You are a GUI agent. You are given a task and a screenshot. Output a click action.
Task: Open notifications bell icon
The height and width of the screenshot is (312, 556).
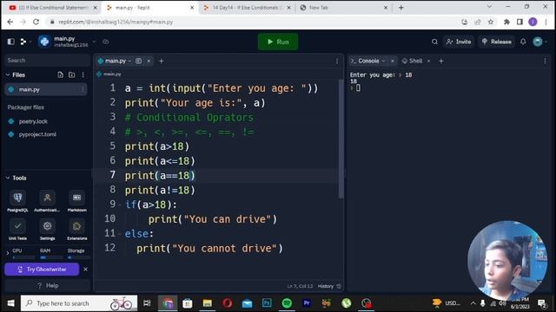(x=523, y=42)
